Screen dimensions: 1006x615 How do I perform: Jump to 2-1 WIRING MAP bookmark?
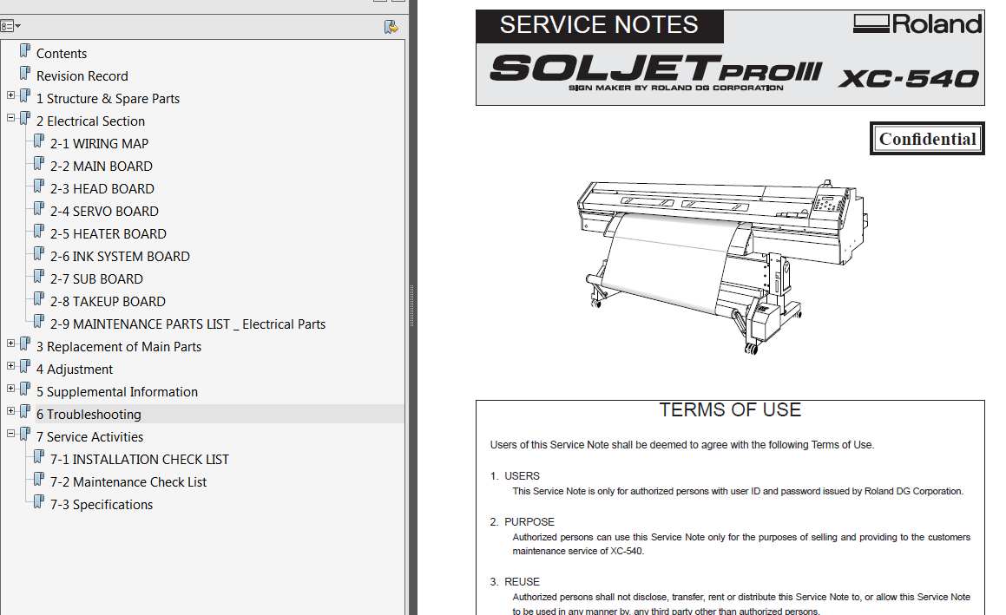(100, 144)
